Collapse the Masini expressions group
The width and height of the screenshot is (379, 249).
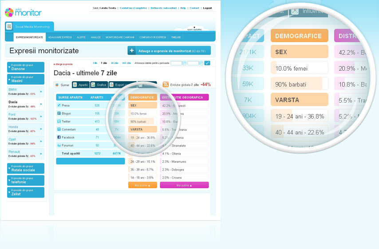point(26,79)
